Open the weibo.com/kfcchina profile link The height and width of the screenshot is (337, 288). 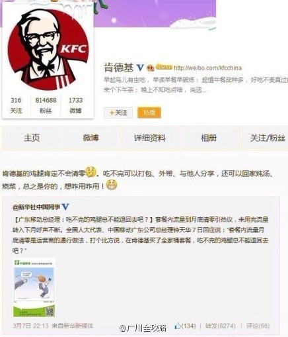point(208,68)
